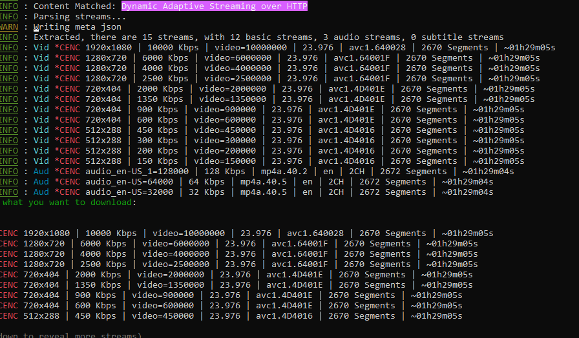The height and width of the screenshot is (338, 579).
Task: Select the 720x404 2000 Kbps option in the download list
Action: click(237, 275)
